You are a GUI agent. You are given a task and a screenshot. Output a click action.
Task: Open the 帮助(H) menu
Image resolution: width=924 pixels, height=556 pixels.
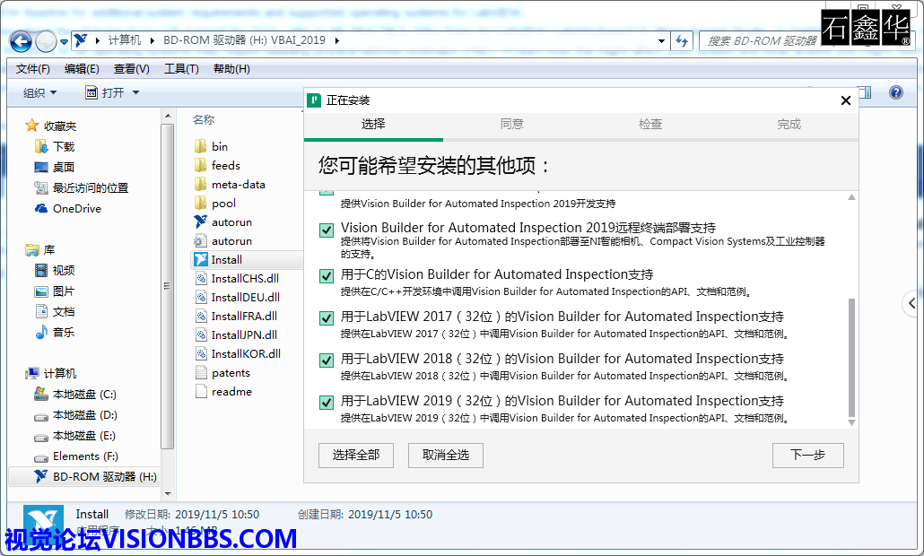231,69
